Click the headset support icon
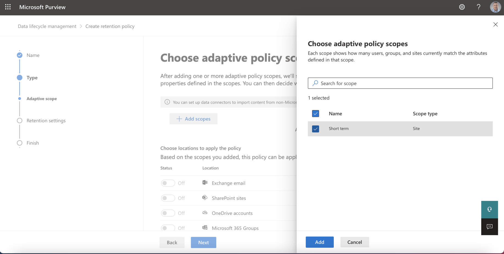 489,209
